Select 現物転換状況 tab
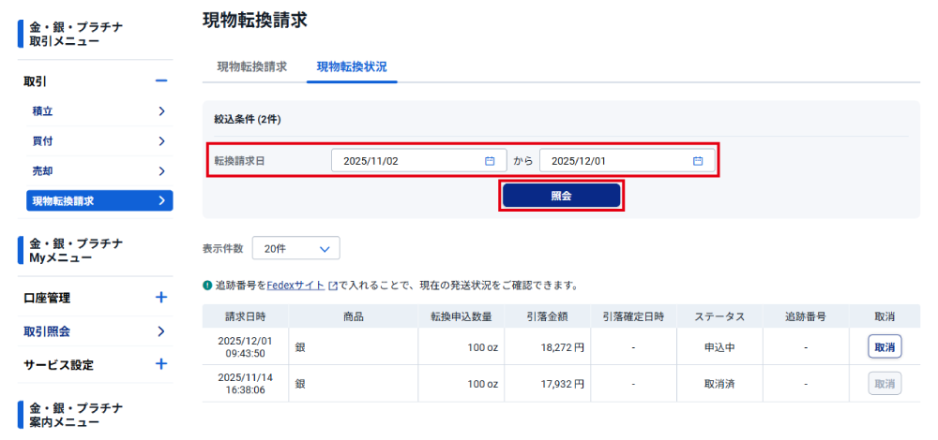This screenshot has width=938, height=440. [x=352, y=67]
